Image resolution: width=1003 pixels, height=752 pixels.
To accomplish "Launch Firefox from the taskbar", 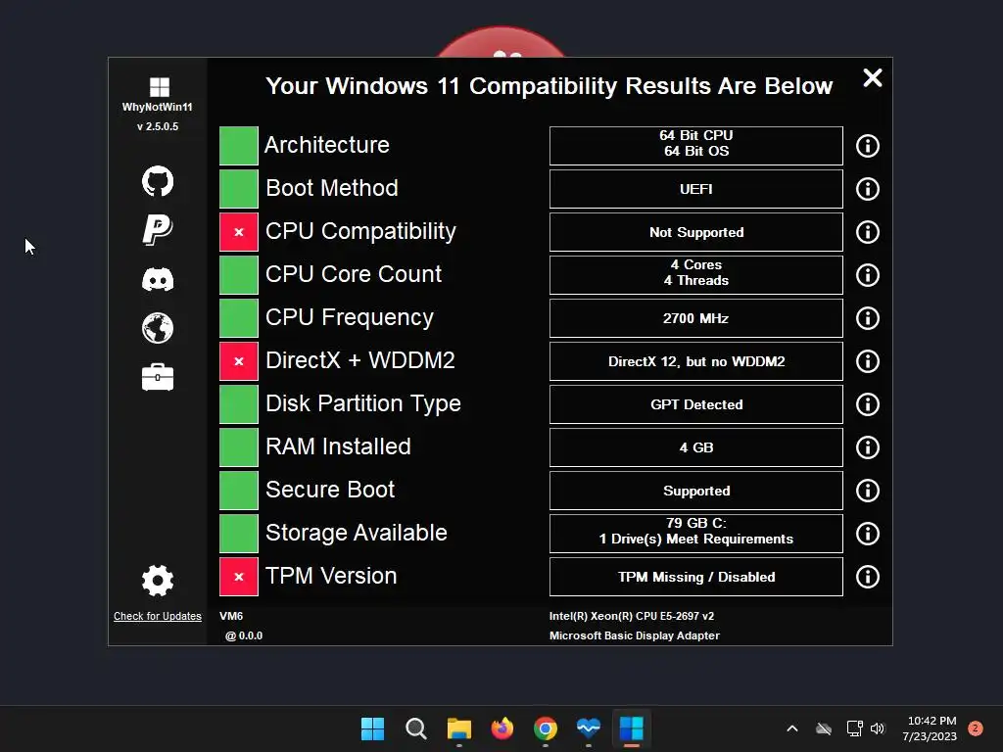I will pyautogui.click(x=502, y=728).
